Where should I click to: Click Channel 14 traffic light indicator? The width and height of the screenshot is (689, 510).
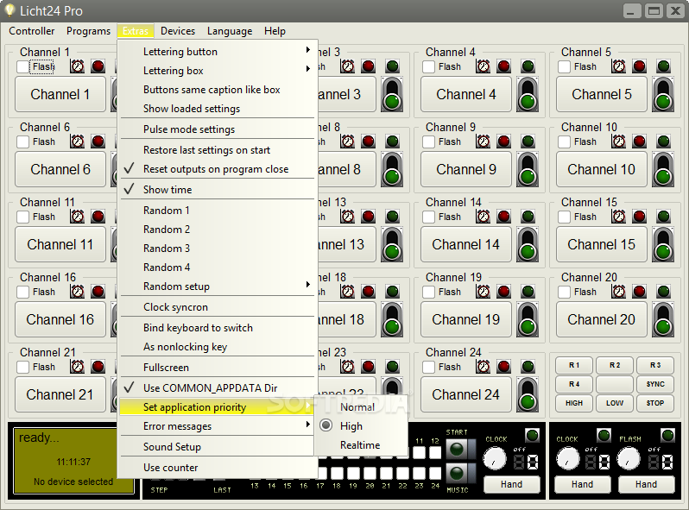click(528, 244)
